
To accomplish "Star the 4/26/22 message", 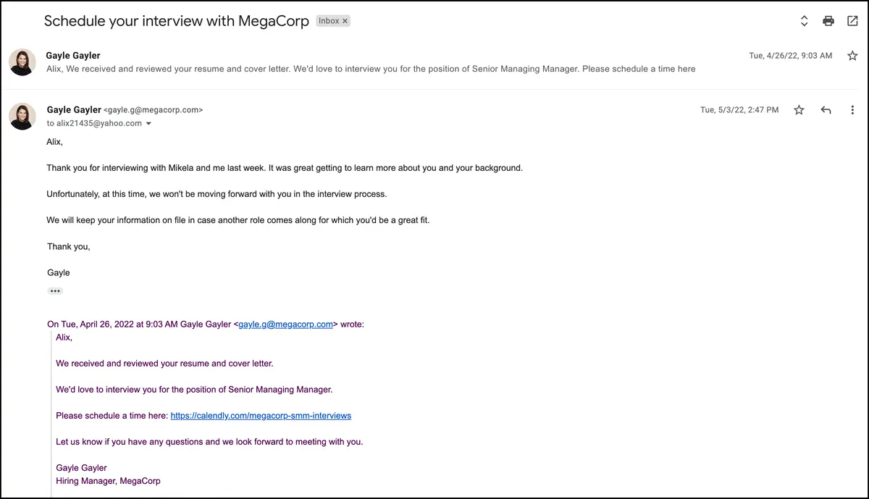I will [852, 56].
